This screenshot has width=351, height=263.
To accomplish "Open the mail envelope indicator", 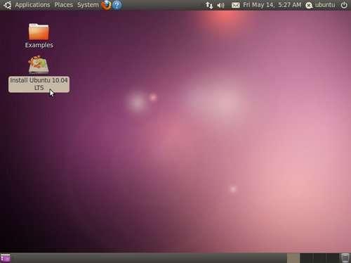I will click(x=235, y=5).
